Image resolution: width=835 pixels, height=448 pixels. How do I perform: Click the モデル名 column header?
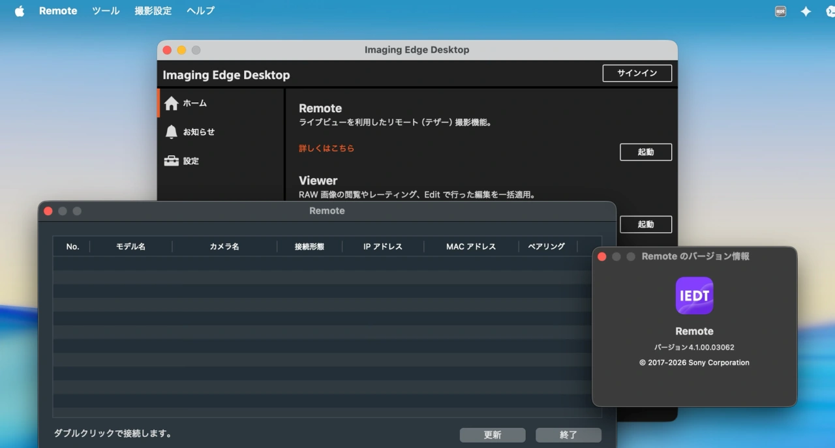(130, 246)
